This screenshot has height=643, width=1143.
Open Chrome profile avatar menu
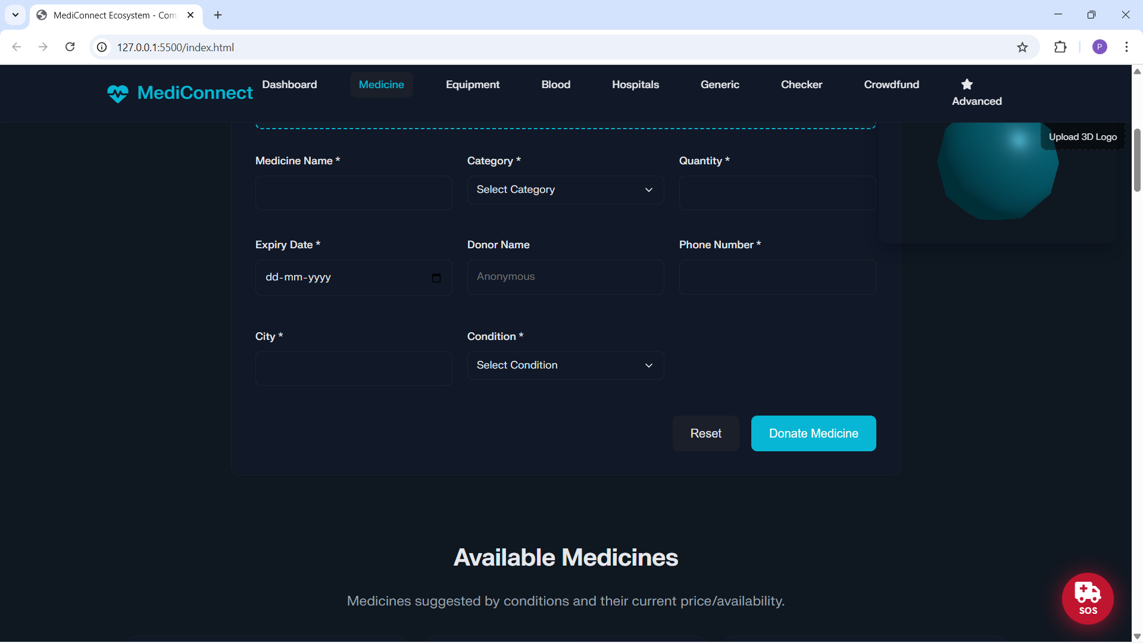click(x=1100, y=47)
